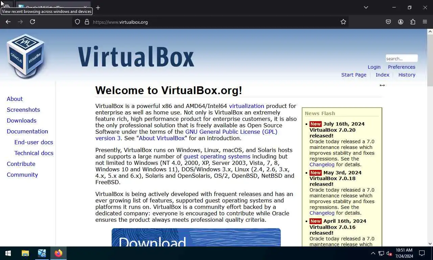Open the Firefox hamburger menu
The height and width of the screenshot is (260, 433).
tap(425, 22)
